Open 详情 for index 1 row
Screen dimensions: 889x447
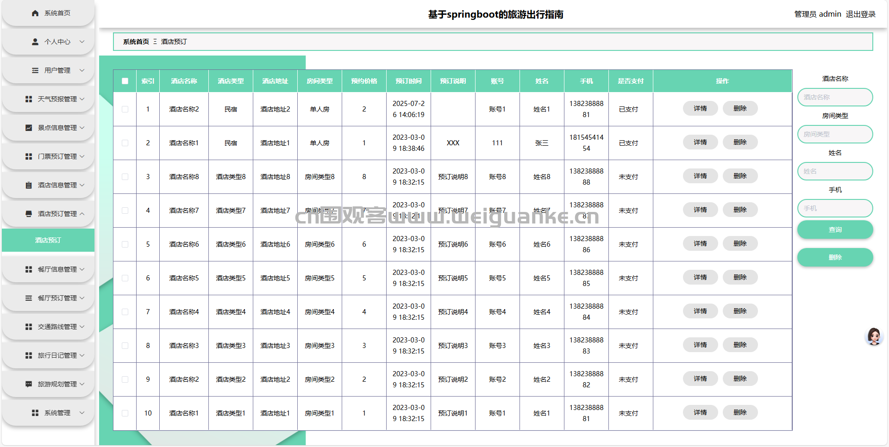click(x=700, y=108)
